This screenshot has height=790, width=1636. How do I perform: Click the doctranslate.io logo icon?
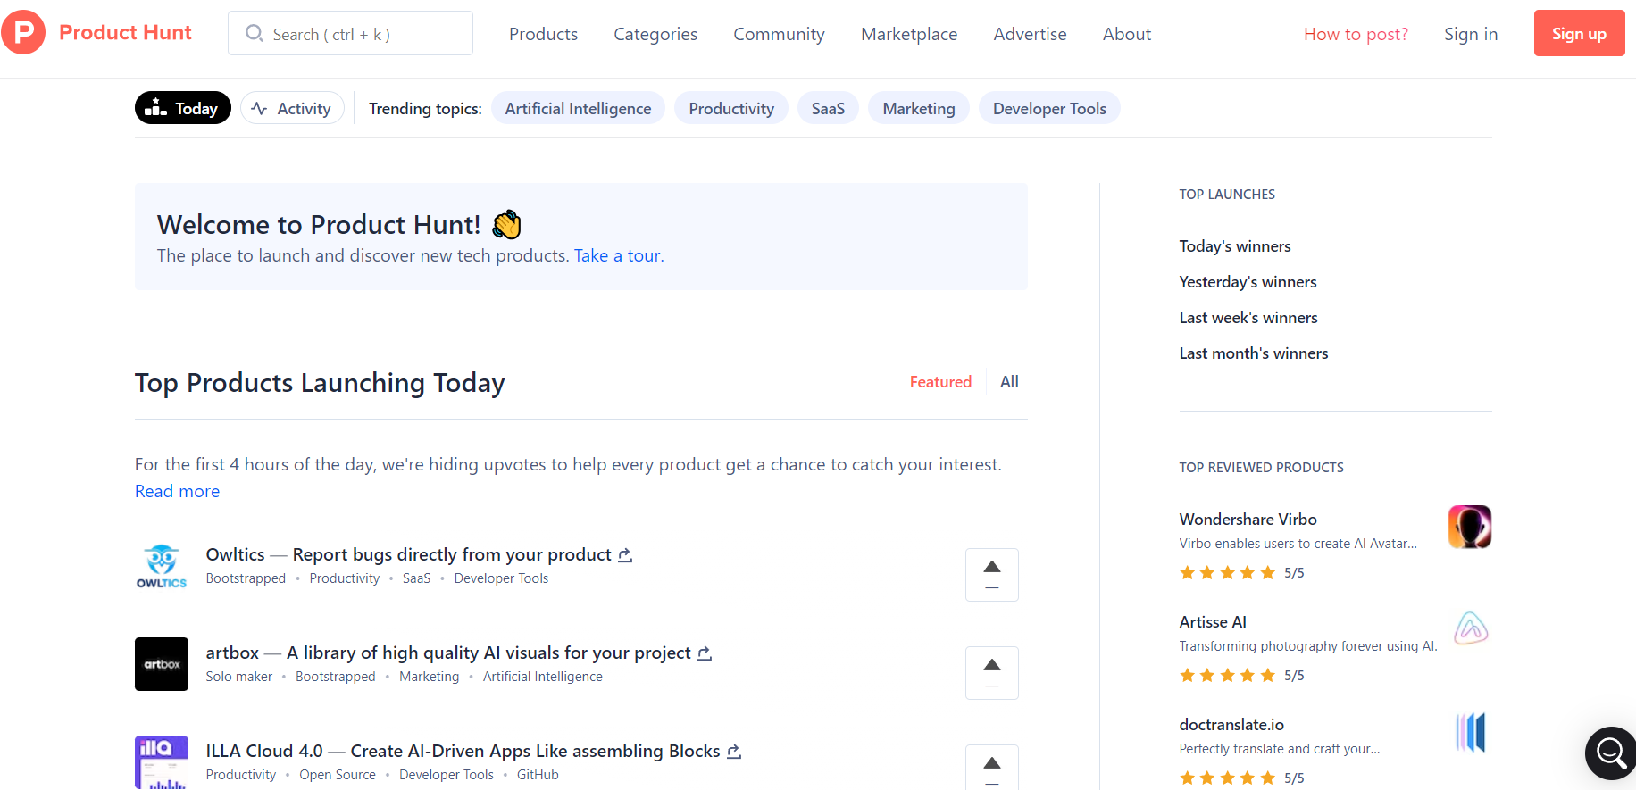(x=1470, y=732)
